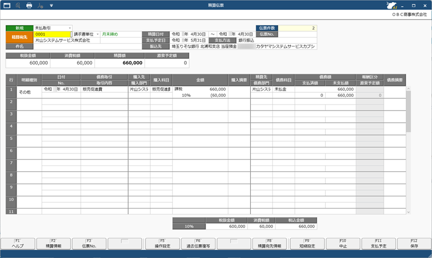
Task: Select row 2 header in detail grid
Action: point(11,101)
